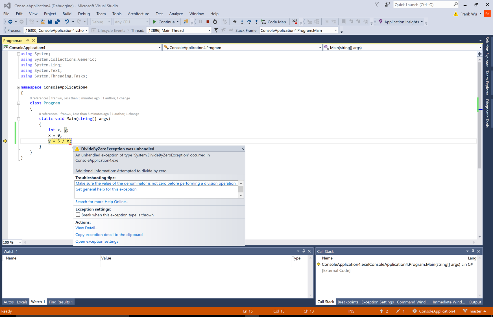This screenshot has width=493, height=317.
Task: Open the Solution Explorer side tab
Action: 487,51
